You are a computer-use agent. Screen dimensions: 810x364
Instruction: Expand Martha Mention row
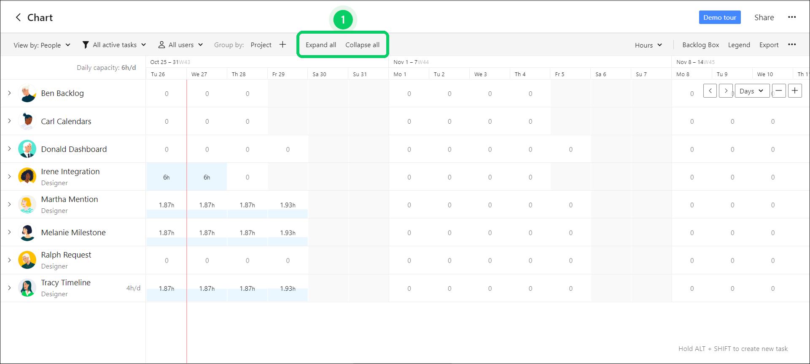point(9,204)
